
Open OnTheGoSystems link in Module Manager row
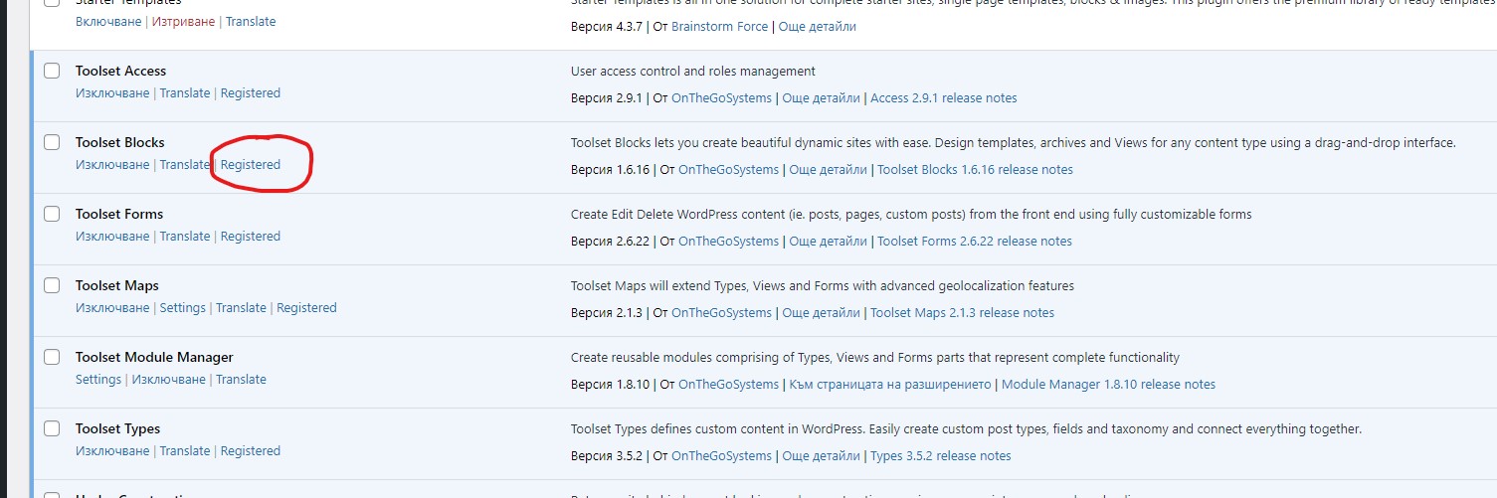coord(729,384)
